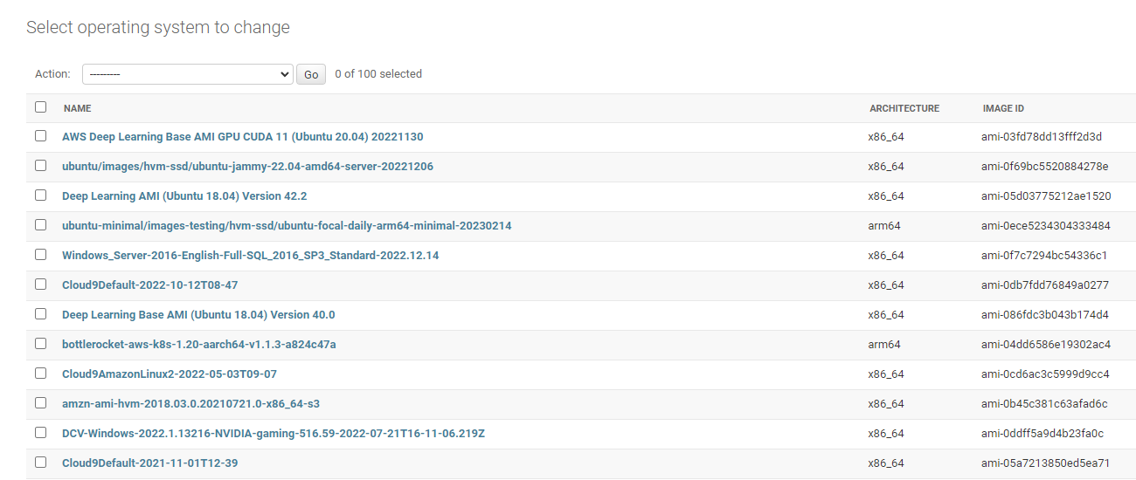Click the '0 of 100 selected' counter text
Screen dimensions: 1136x480
point(378,74)
